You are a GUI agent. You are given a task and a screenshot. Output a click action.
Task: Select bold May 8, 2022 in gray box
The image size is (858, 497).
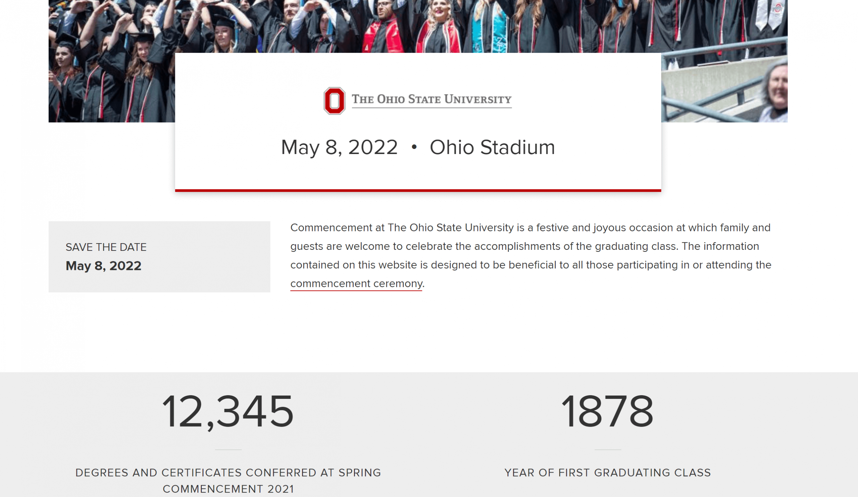click(104, 266)
